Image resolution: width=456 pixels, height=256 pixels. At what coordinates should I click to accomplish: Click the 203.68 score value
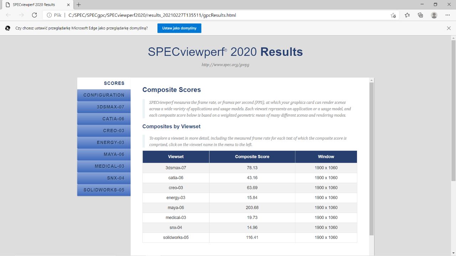pyautogui.click(x=252, y=208)
